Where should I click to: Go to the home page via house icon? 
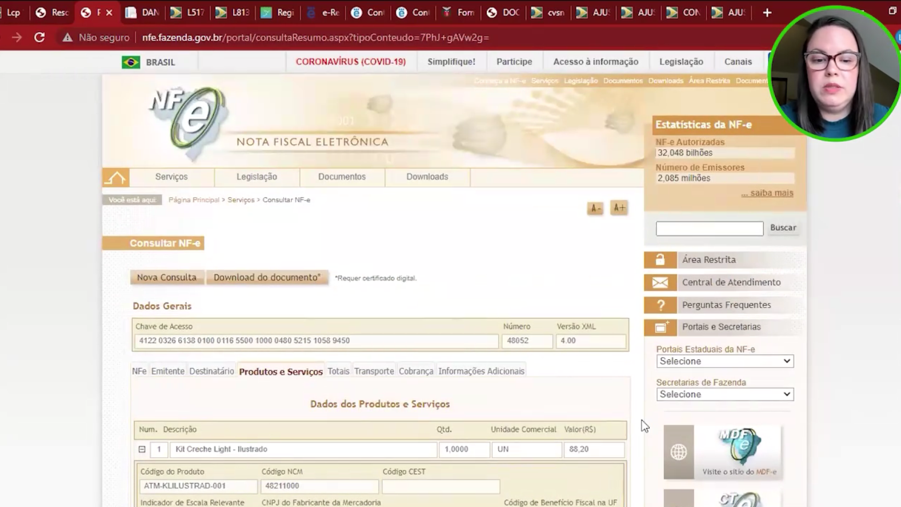point(116,178)
